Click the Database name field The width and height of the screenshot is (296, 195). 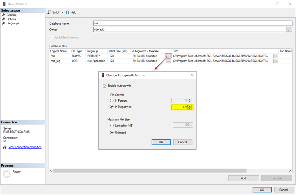193,23
